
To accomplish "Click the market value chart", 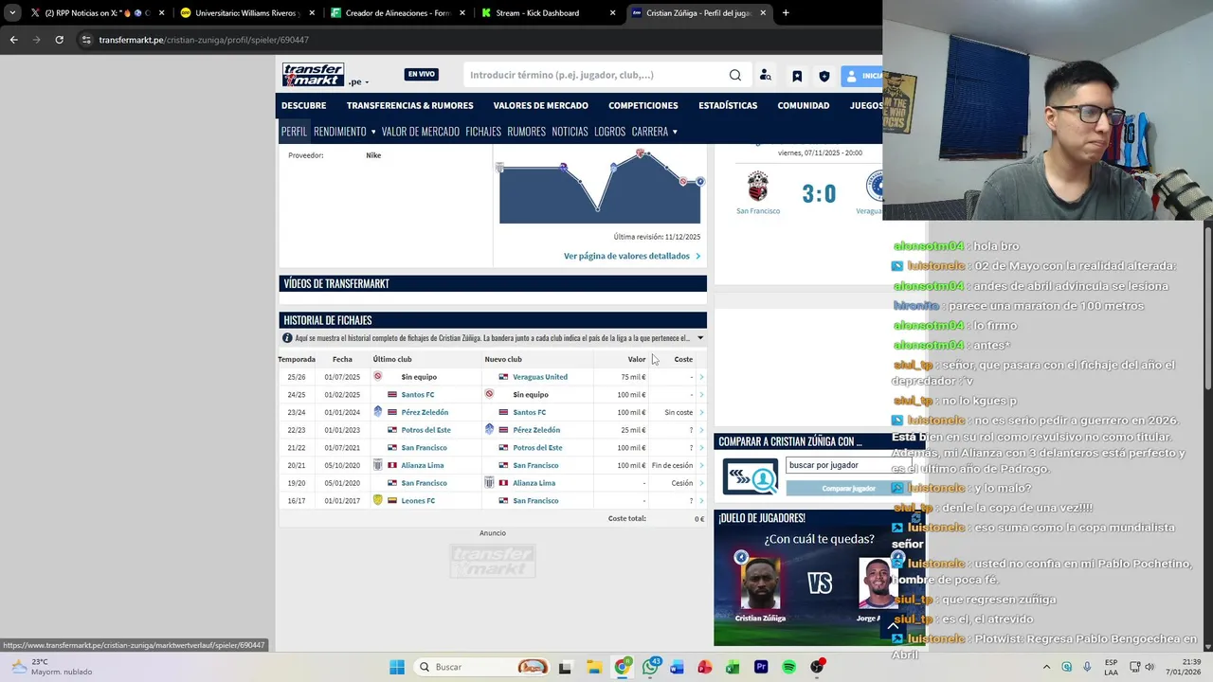I will pyautogui.click(x=600, y=186).
